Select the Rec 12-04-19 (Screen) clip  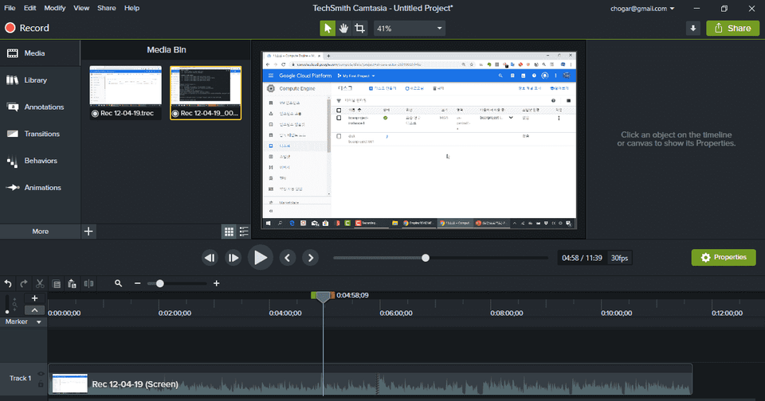tap(370, 379)
